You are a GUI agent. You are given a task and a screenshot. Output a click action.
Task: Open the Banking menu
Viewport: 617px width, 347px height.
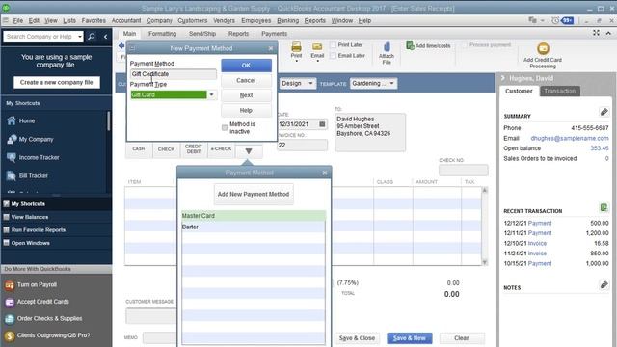click(287, 20)
